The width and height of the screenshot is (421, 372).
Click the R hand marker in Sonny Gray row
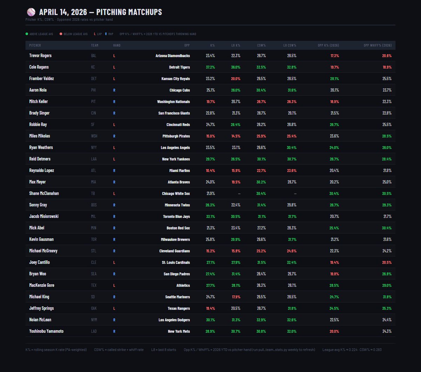(114, 205)
